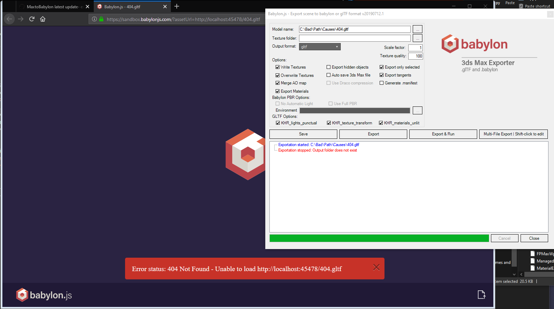This screenshot has width=554, height=309.
Task: Toggle Write Textures checkbox
Action: coord(278,67)
